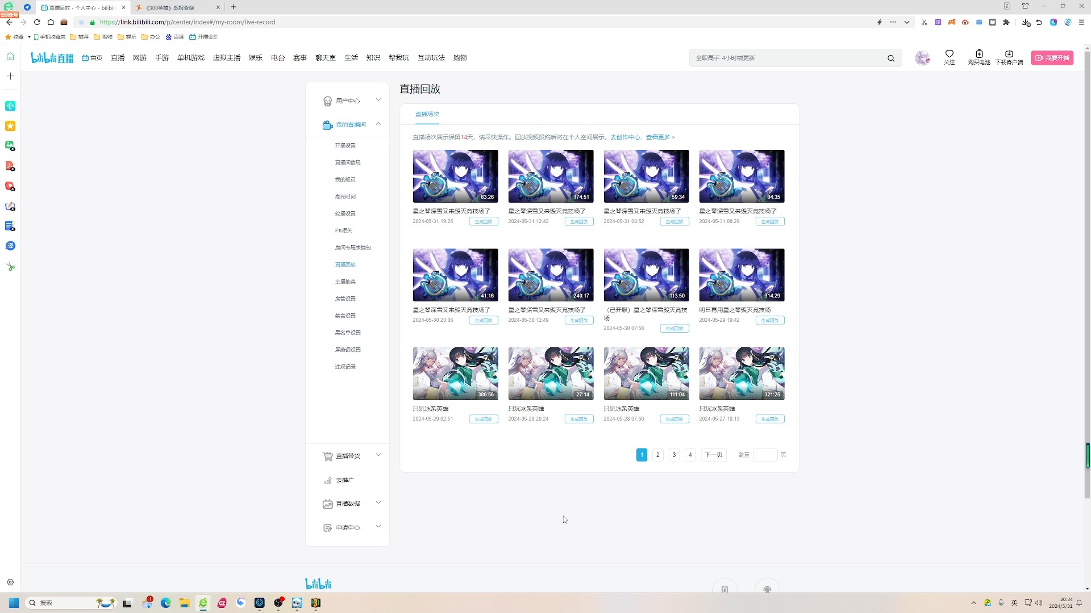
Task: Click 生成回放 for 2024-05-29 02:51 stream
Action: 484,419
